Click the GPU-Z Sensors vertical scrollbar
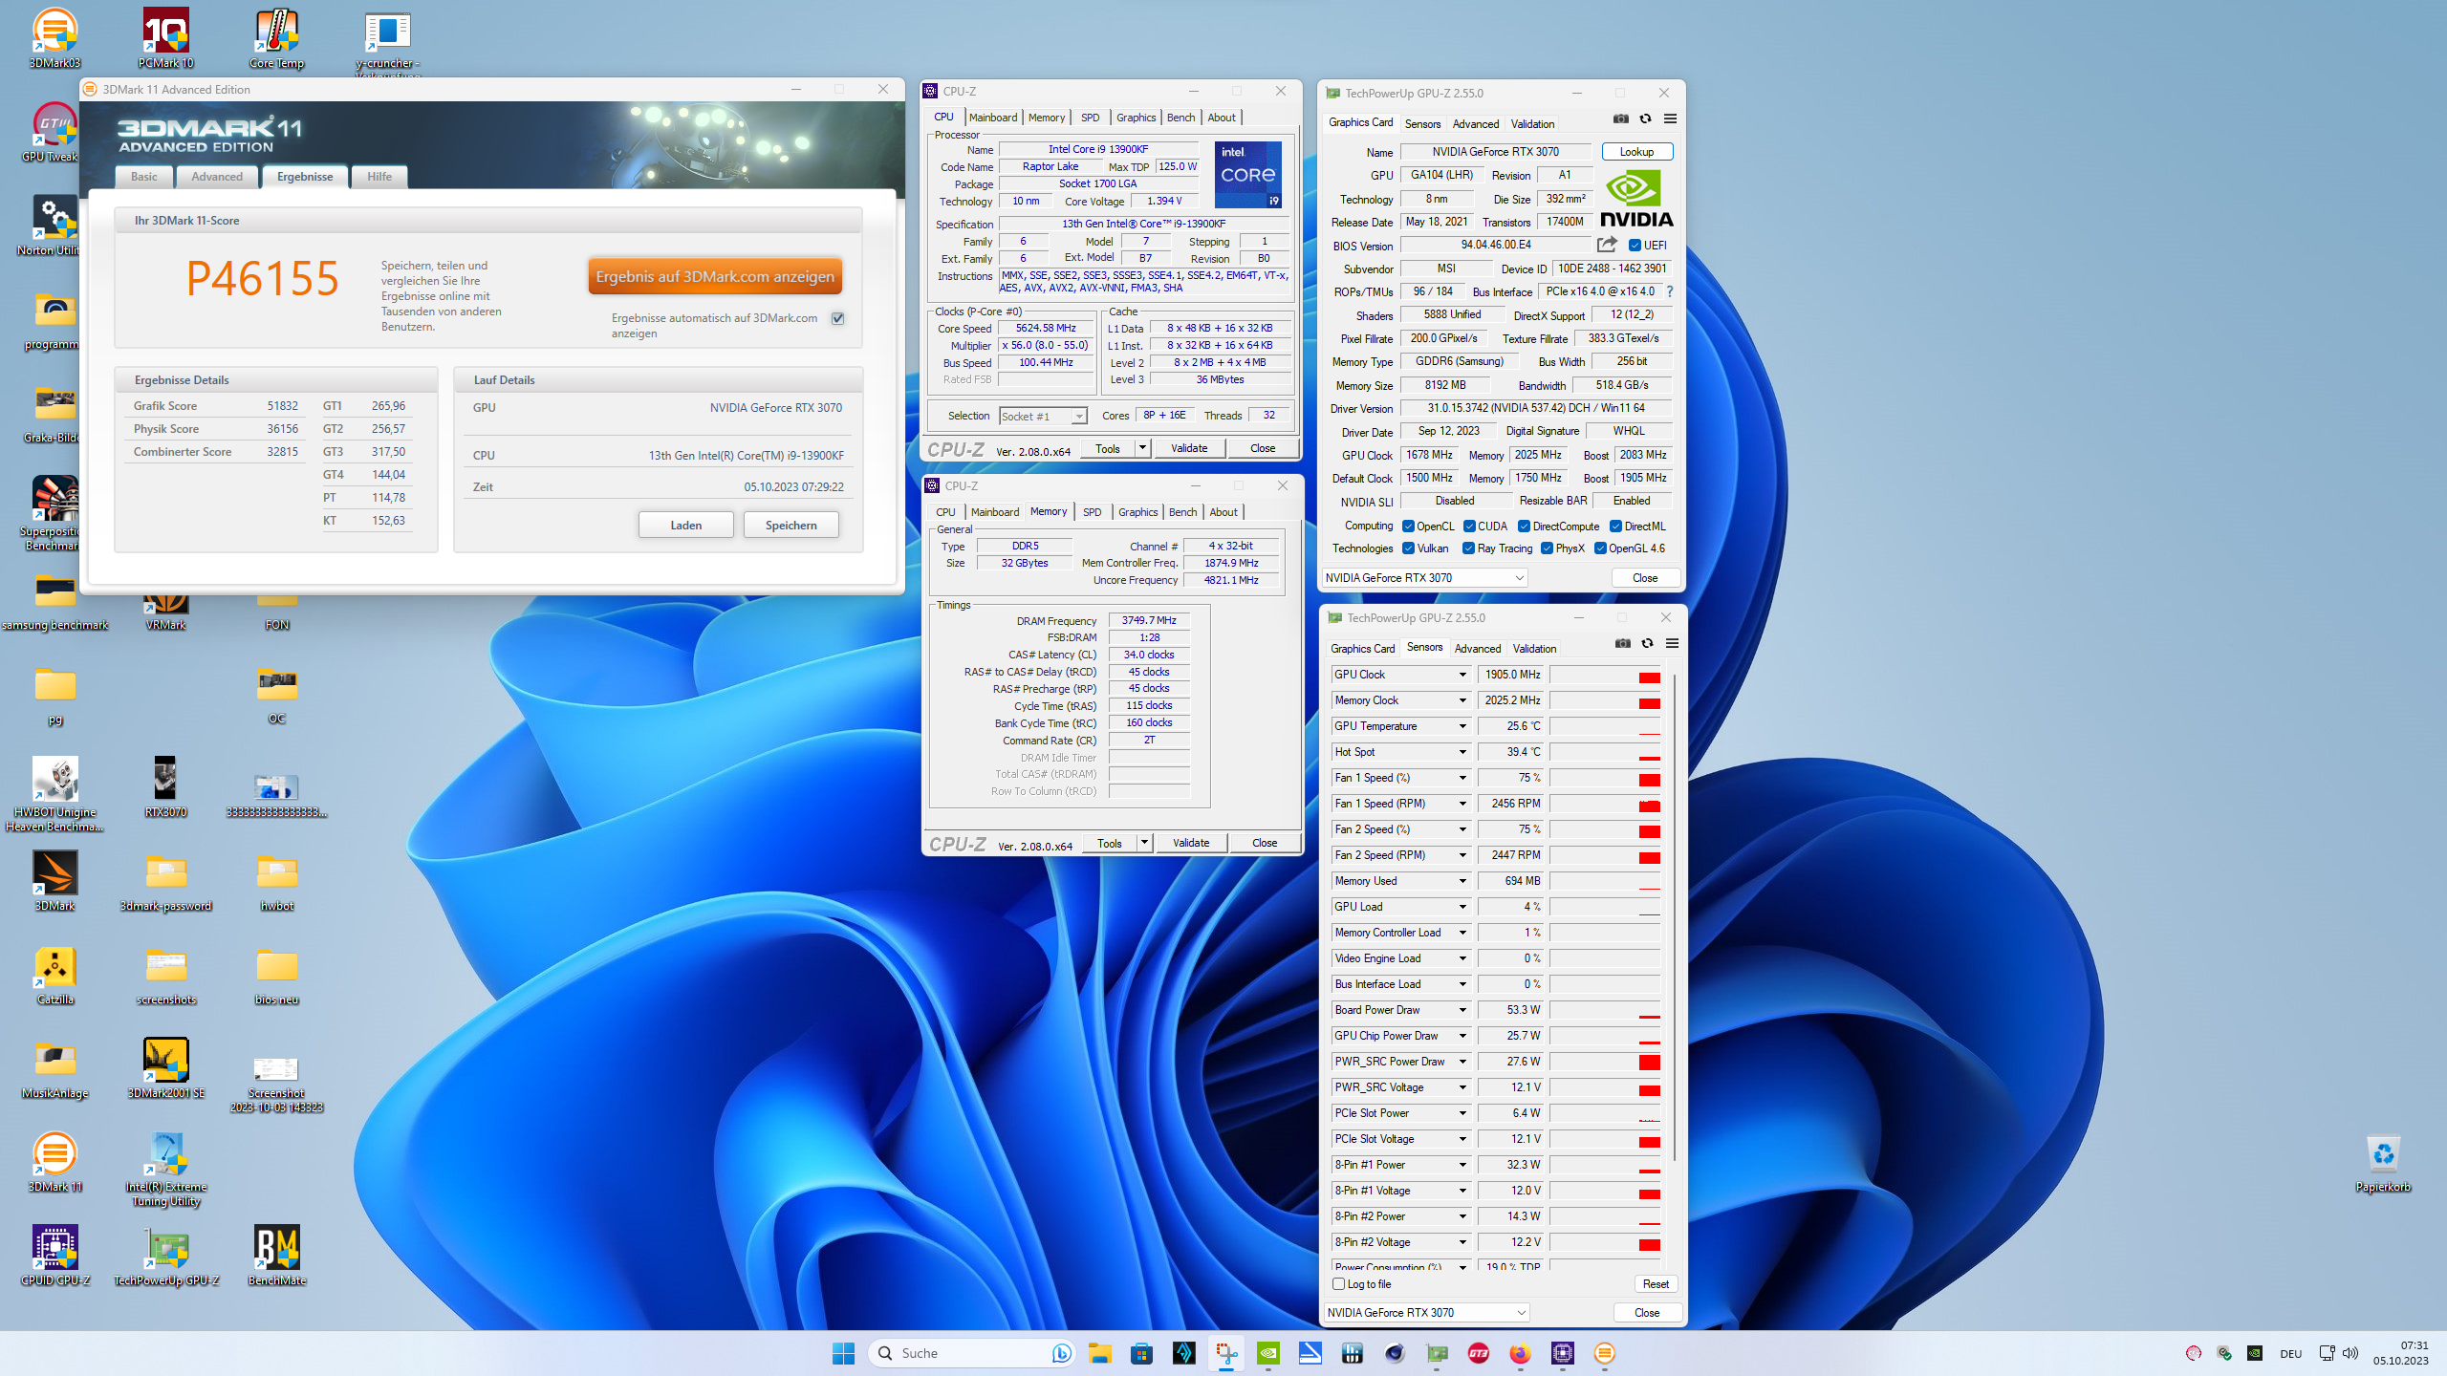 (x=1674, y=917)
